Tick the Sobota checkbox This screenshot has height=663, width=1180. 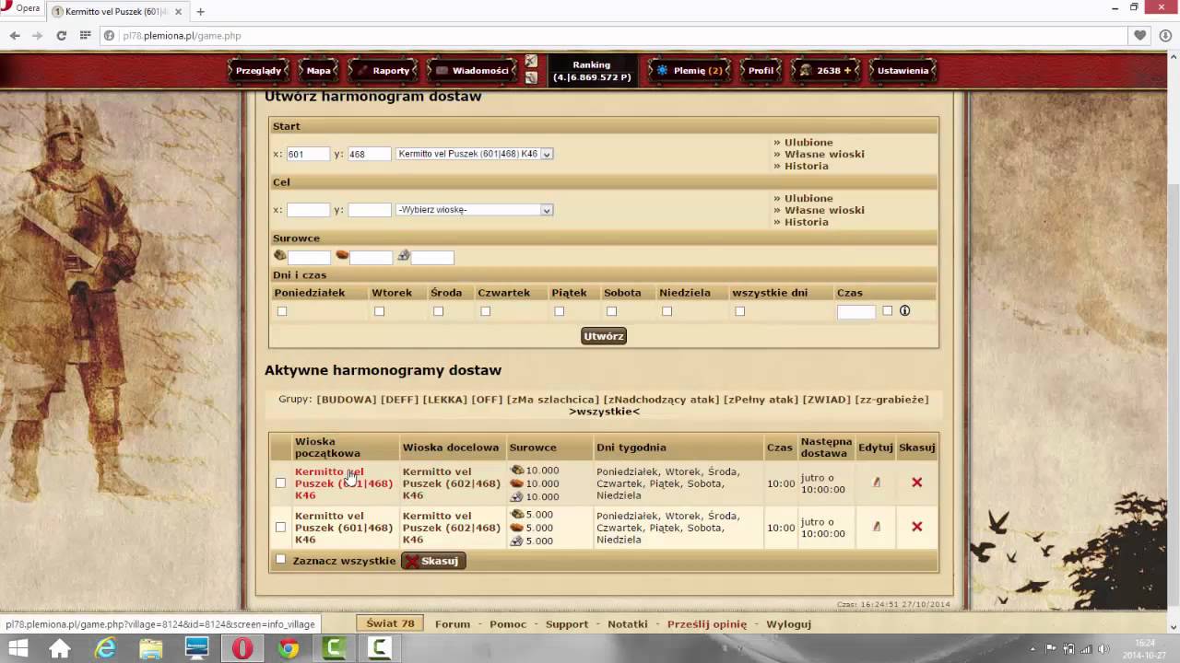tap(611, 311)
